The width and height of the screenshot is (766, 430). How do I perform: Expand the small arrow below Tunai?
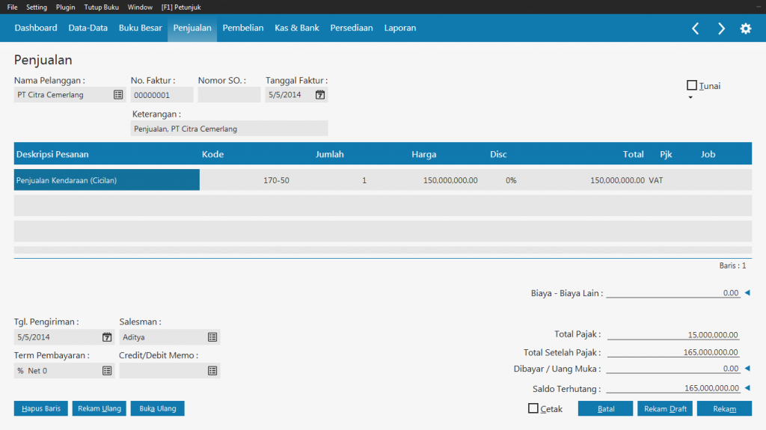coord(690,98)
